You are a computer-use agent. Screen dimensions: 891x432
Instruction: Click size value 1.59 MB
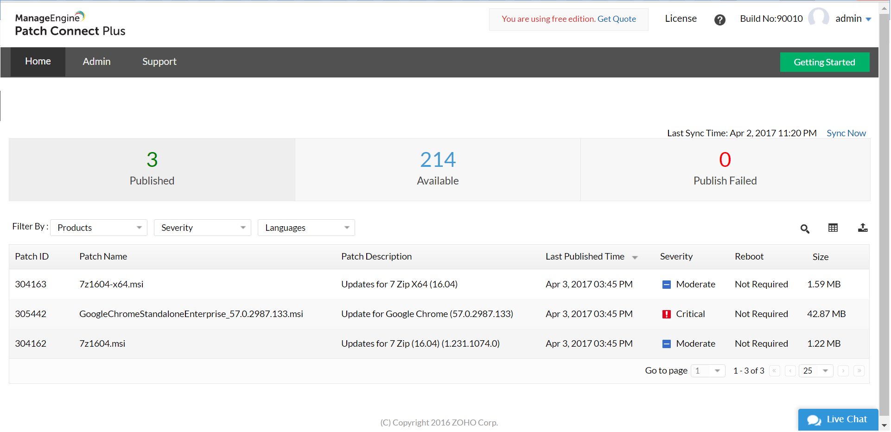point(825,285)
